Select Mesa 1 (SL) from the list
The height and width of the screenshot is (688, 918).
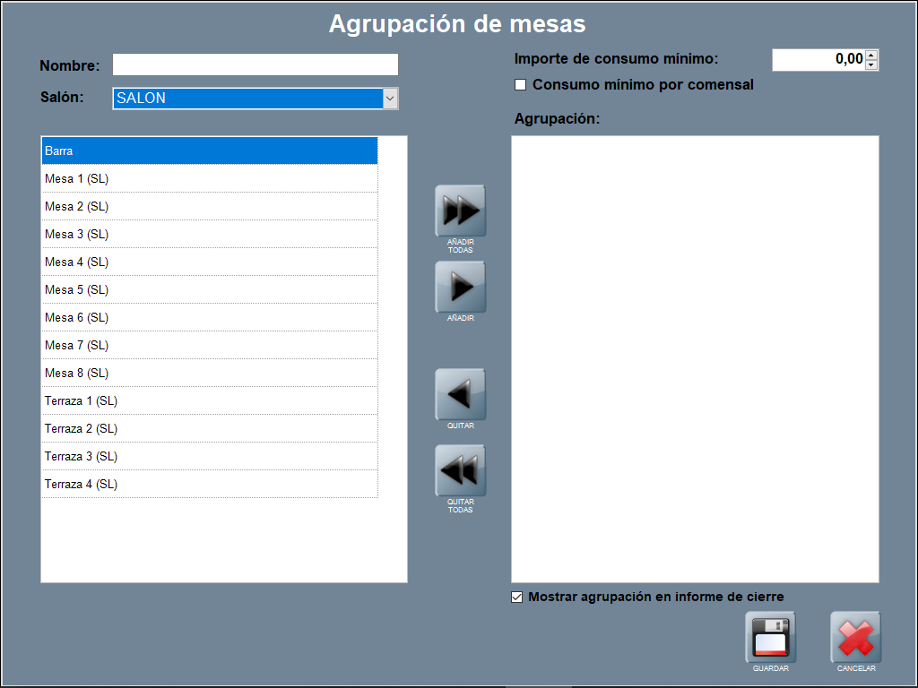[209, 178]
